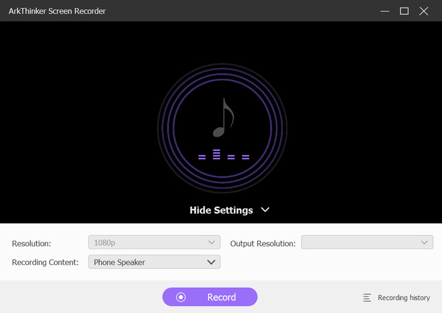Click the music note icon in preview
This screenshot has width=442, height=313.
224,117
